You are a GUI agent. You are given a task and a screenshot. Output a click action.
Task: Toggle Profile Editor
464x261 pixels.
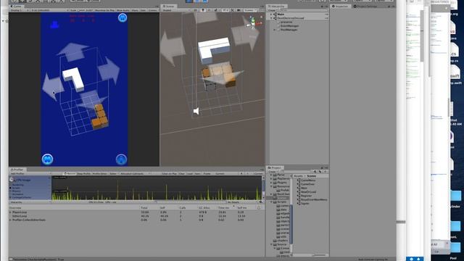[100, 174]
